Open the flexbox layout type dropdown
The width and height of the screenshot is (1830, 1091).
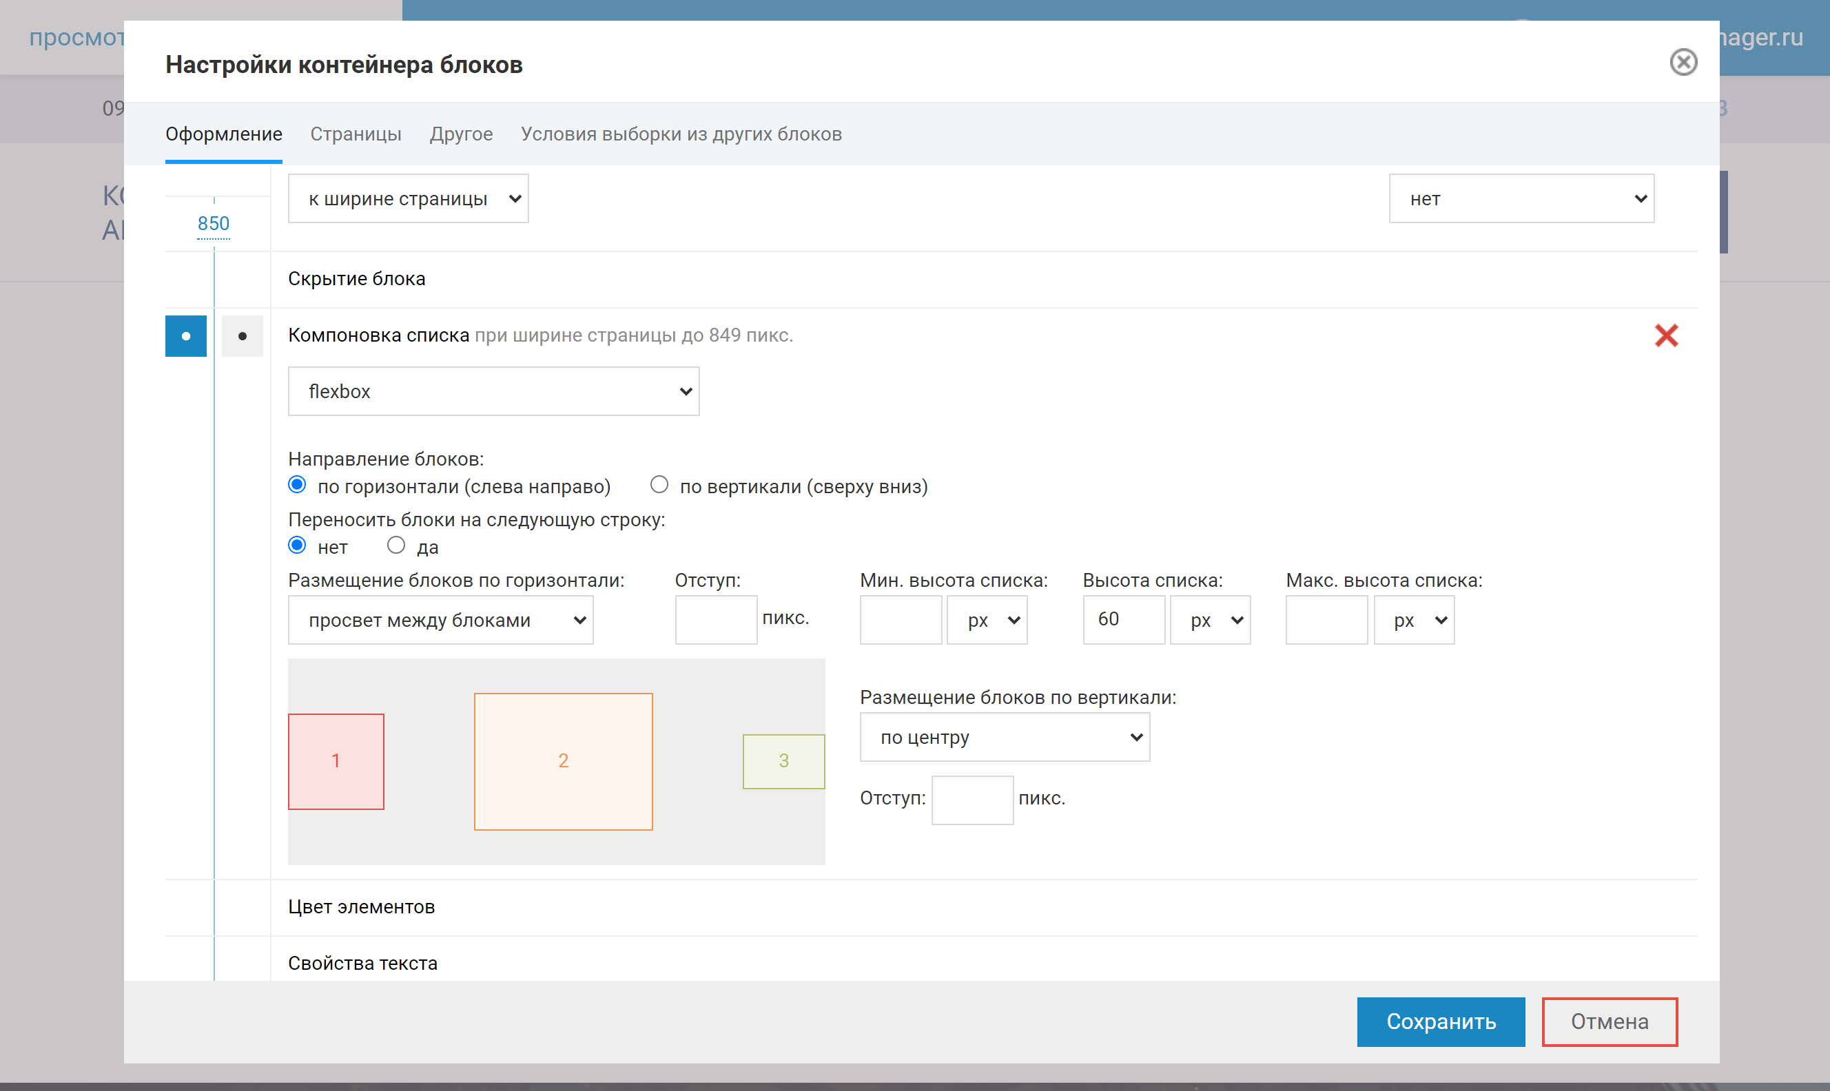pos(493,391)
